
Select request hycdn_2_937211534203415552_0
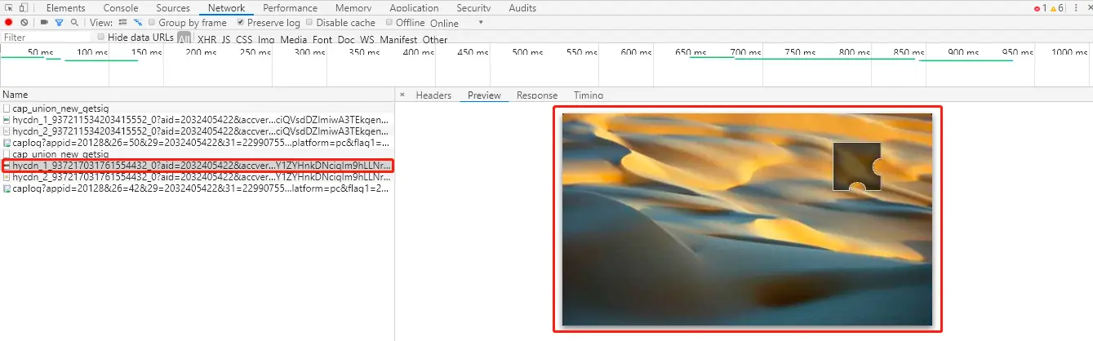click(197, 131)
